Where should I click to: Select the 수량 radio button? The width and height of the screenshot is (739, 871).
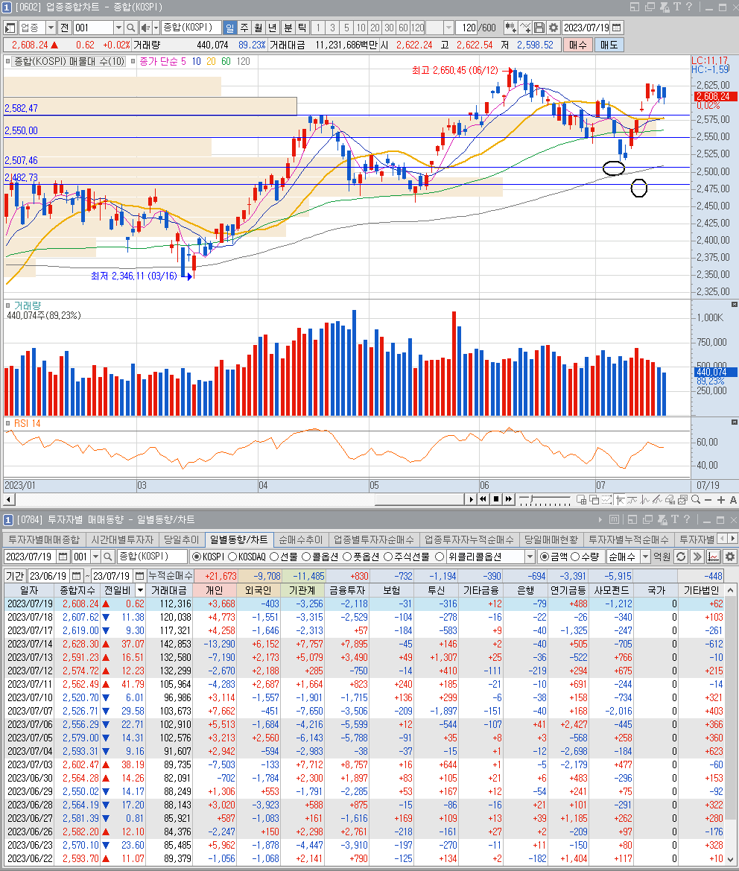pos(575,557)
